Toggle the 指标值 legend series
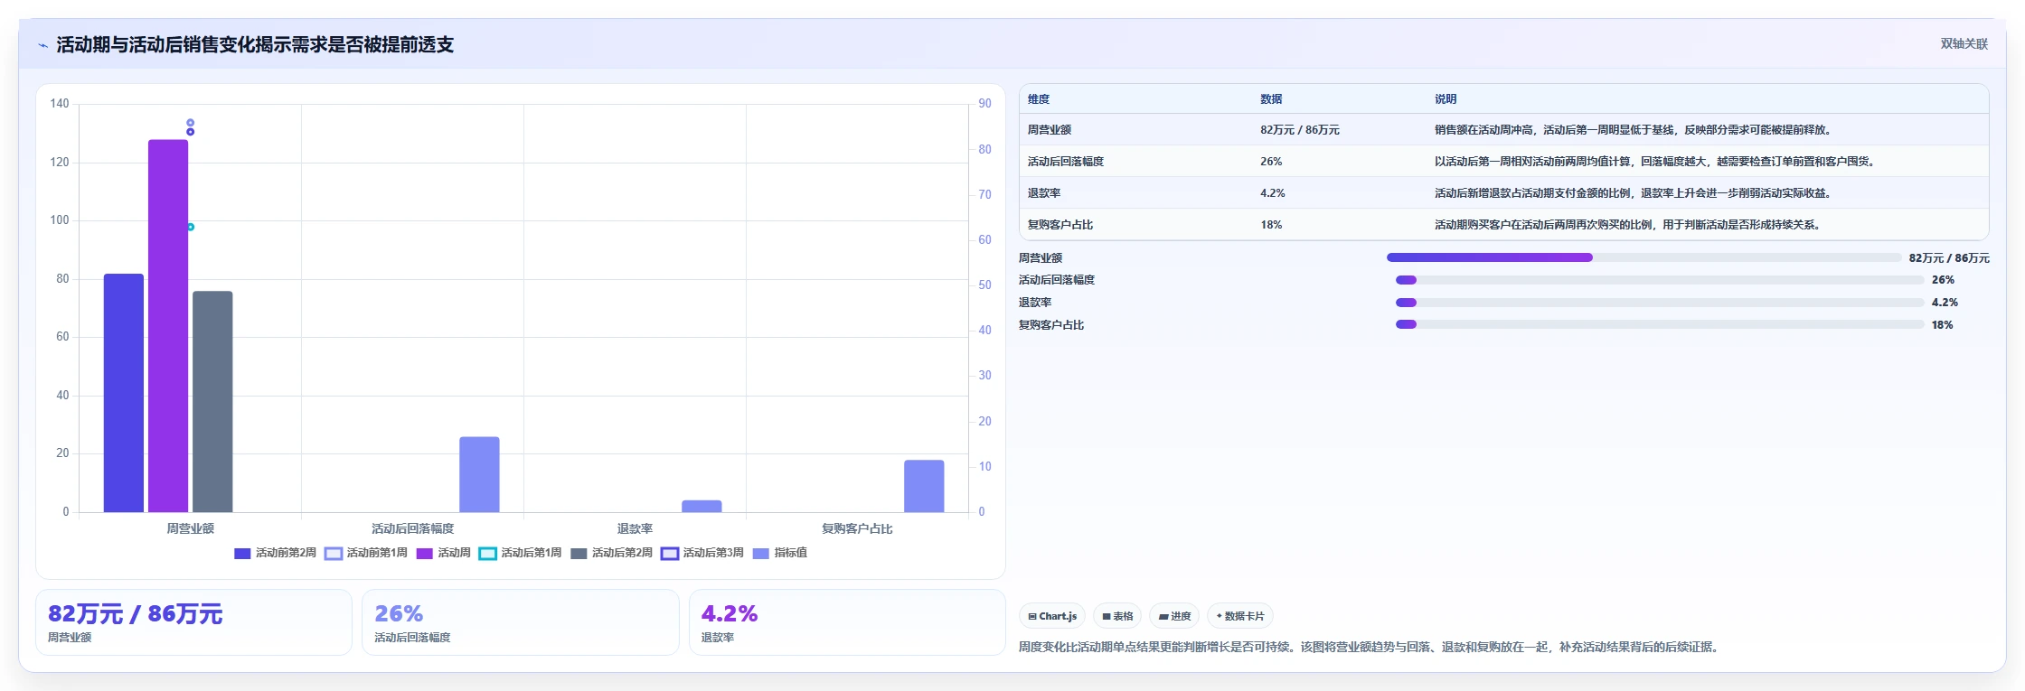This screenshot has width=2025, height=691. coord(780,553)
